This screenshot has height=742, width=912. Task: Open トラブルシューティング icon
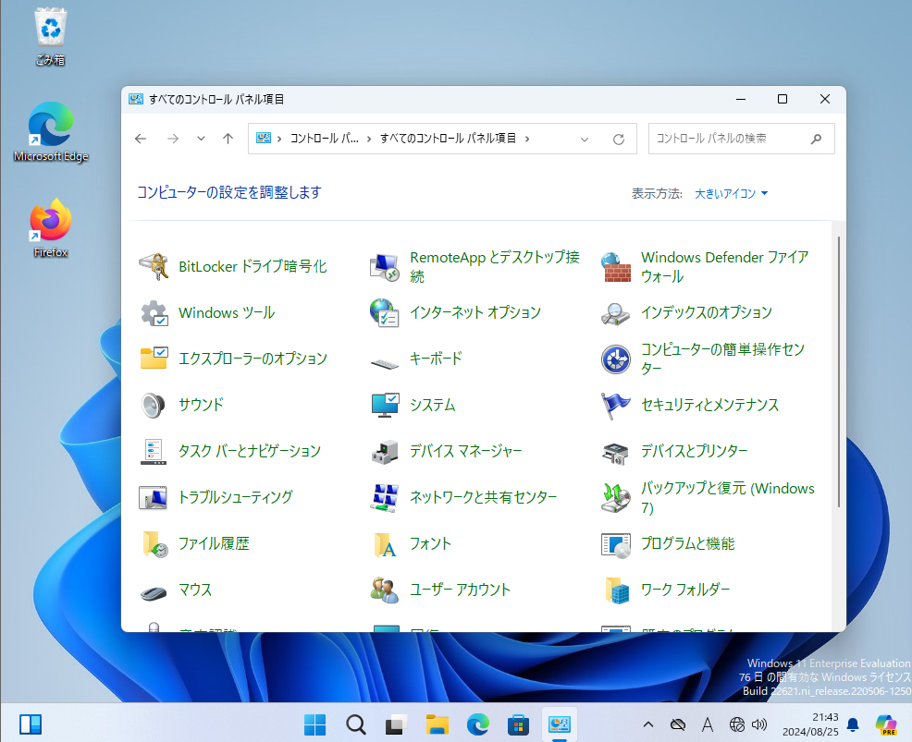tap(154, 497)
